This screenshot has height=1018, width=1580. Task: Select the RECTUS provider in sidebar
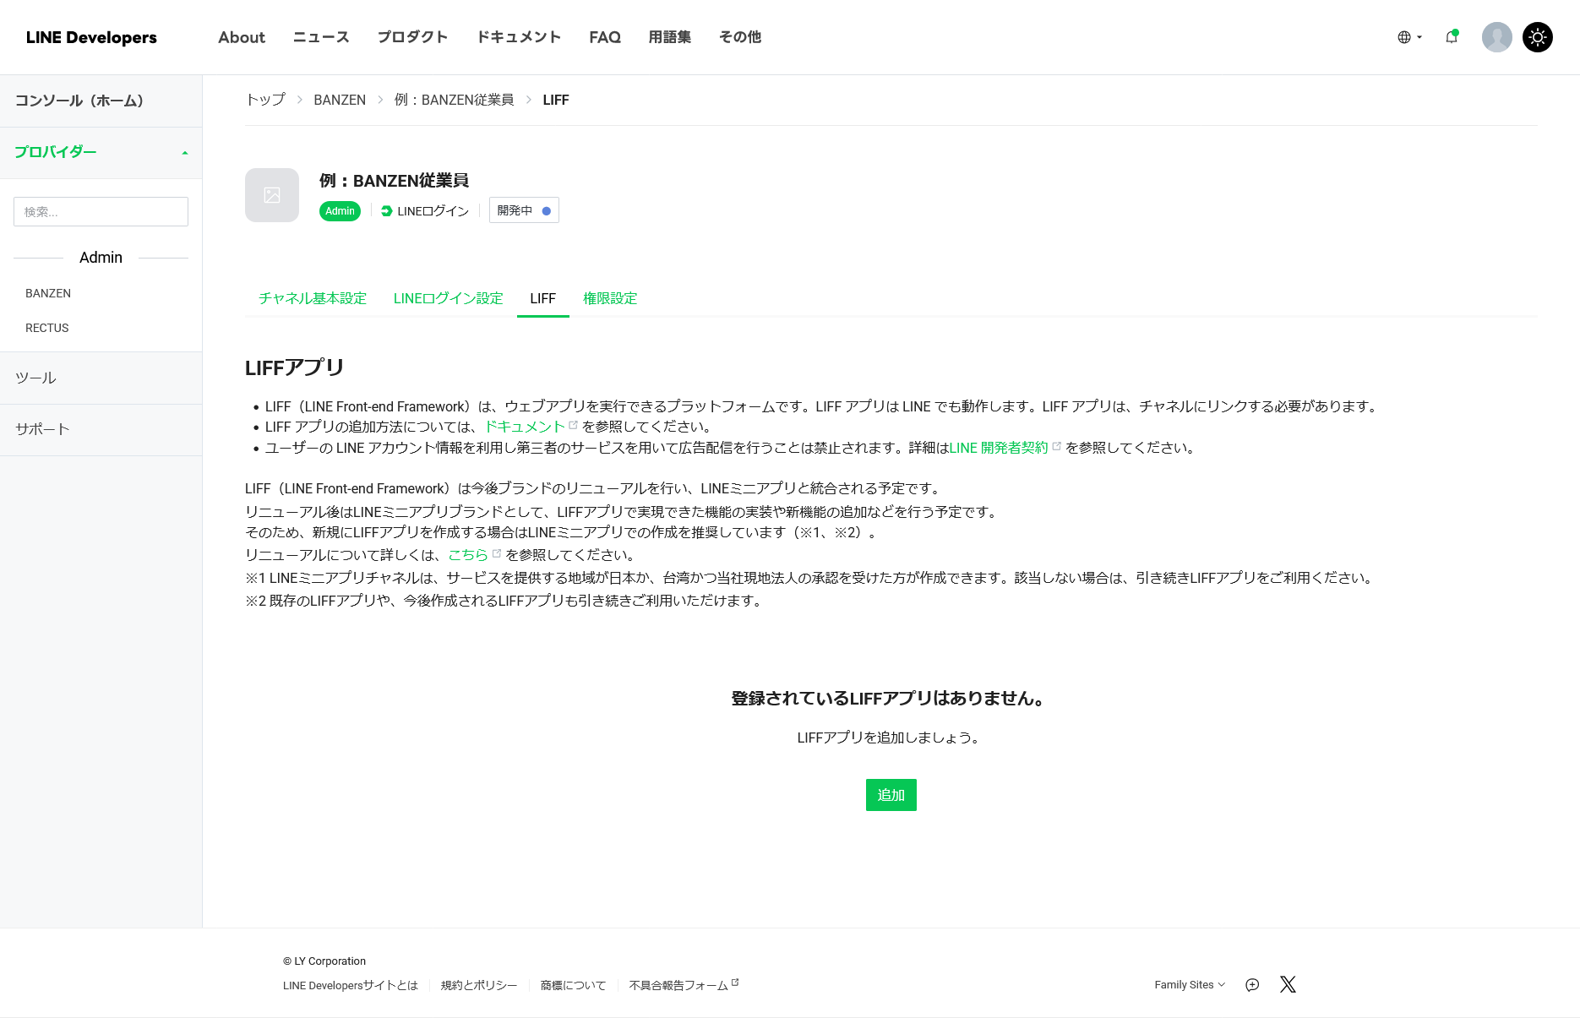(x=47, y=328)
